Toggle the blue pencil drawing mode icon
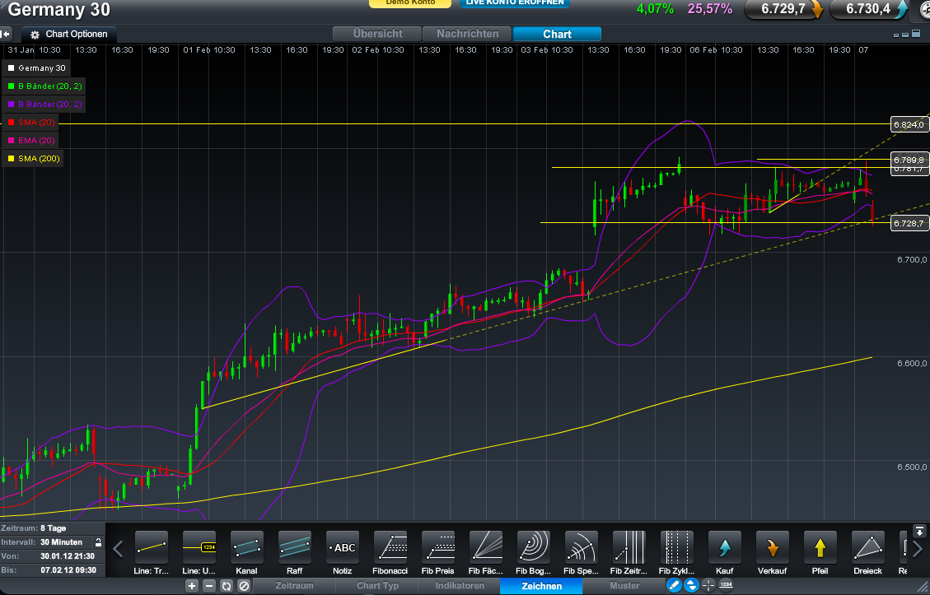 coord(674,585)
